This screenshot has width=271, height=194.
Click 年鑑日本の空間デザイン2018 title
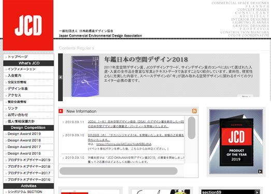coord(146,59)
